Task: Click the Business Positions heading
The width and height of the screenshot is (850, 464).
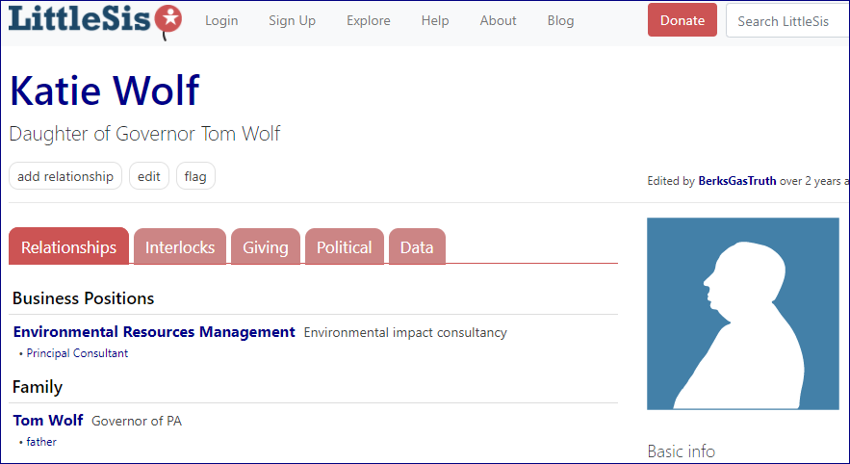Action: pyautogui.click(x=84, y=298)
